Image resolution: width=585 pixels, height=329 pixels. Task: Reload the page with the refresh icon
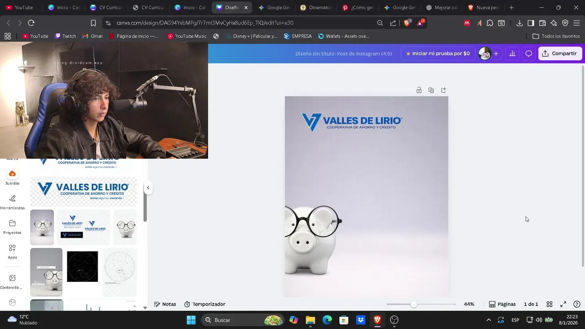coord(31,23)
